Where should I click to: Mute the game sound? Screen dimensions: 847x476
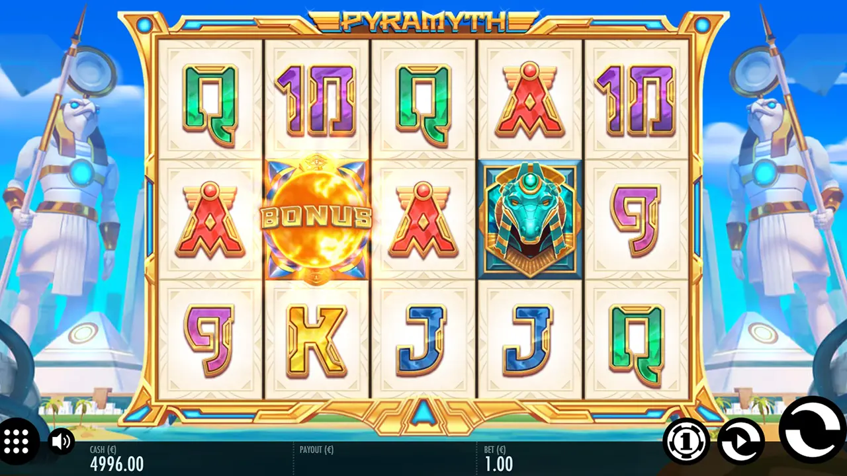pyautogui.click(x=62, y=440)
